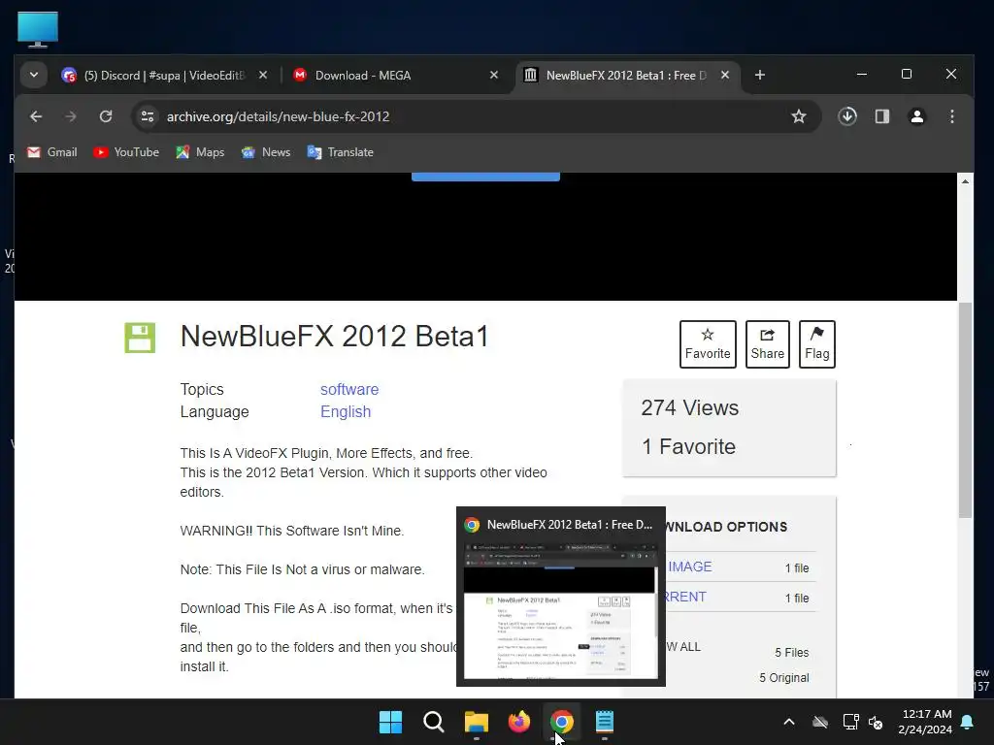Click the 5 Files count
This screenshot has height=745, width=994.
(792, 653)
